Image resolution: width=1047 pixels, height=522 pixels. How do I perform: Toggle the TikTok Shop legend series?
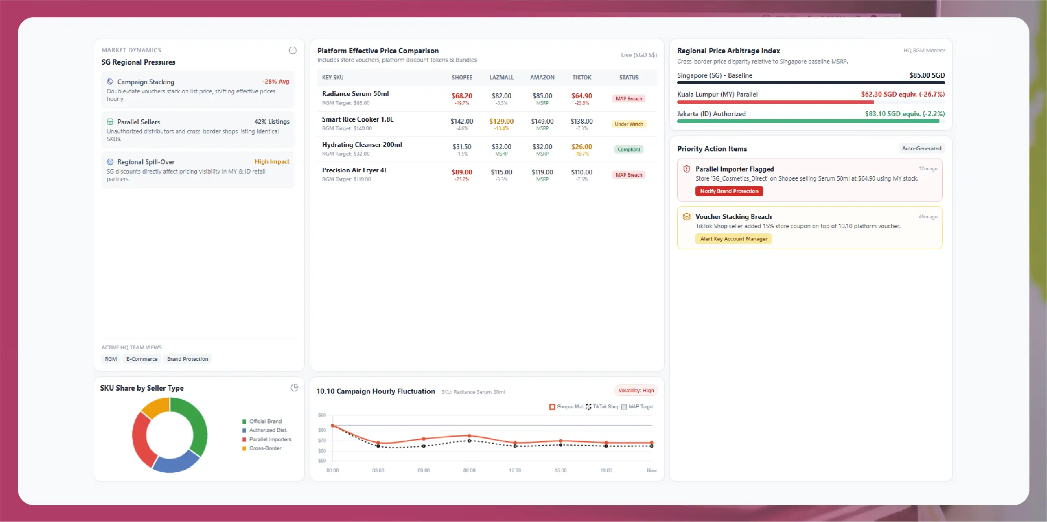click(602, 407)
